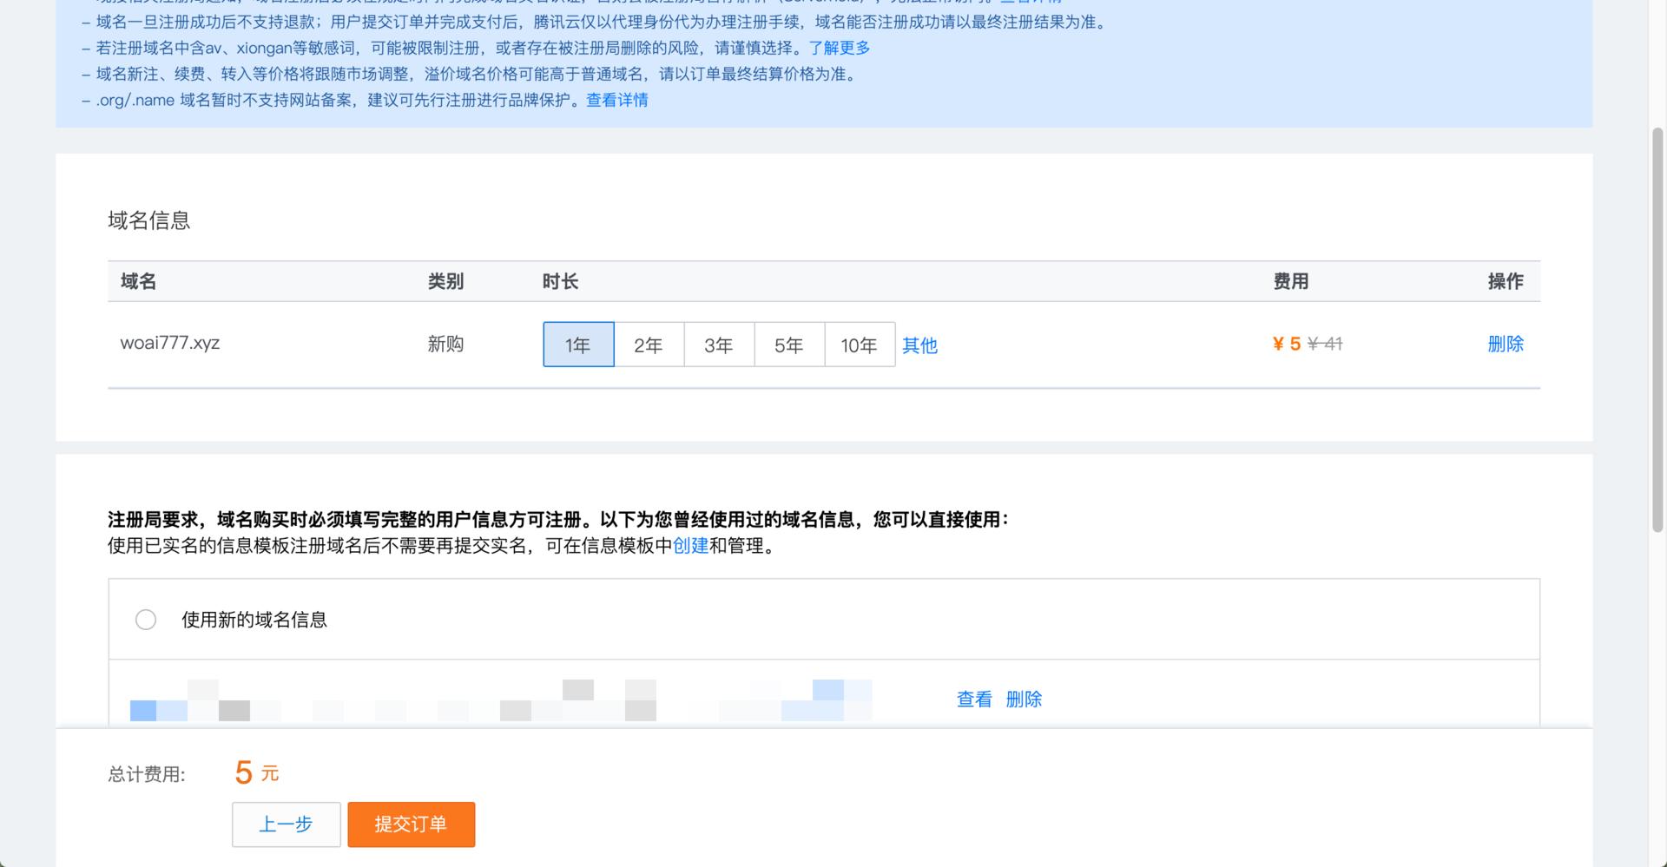Click 创建 to create an info template
This screenshot has height=867, width=1667.
(687, 547)
